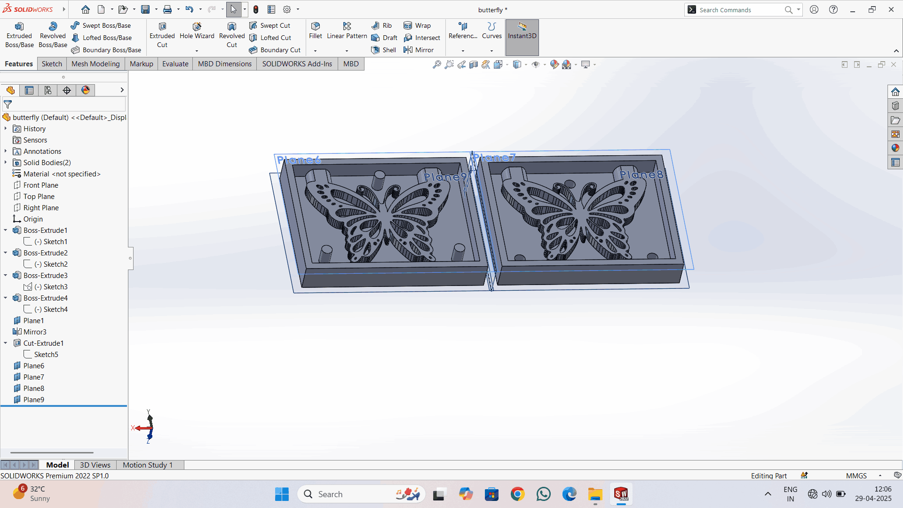The image size is (903, 508).
Task: Collapse the Boss-Extrude3 feature
Action: click(6, 276)
